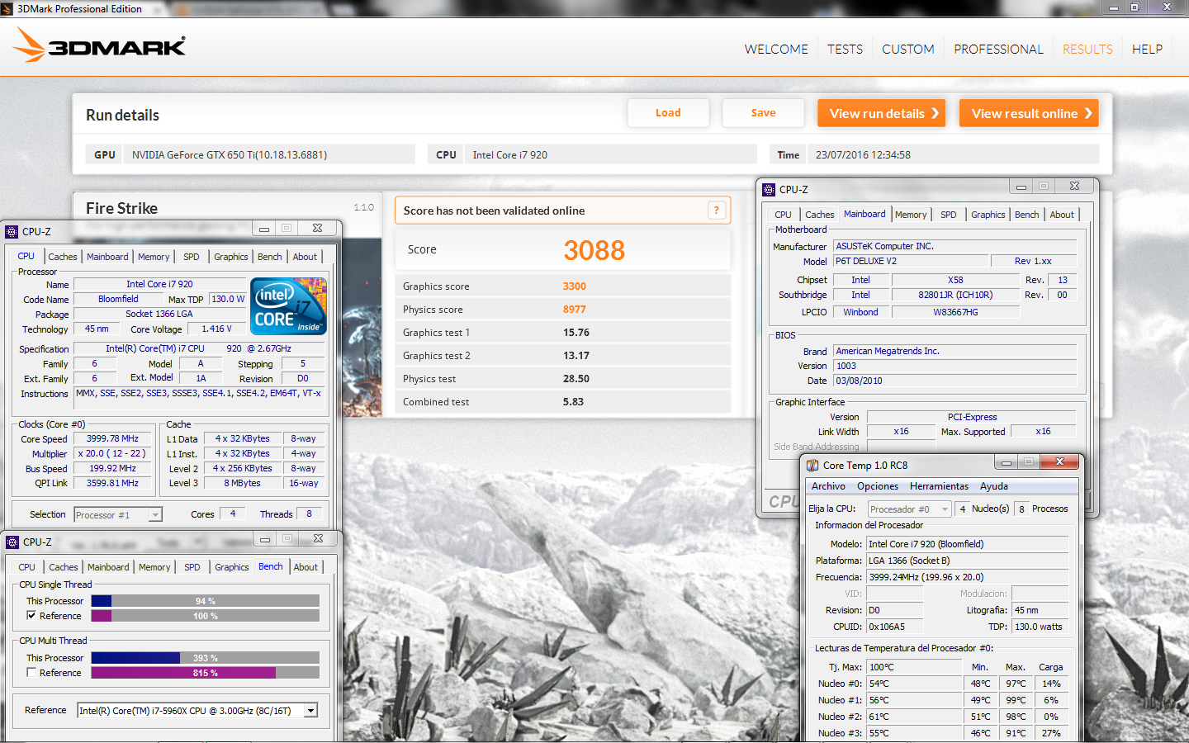Uncheck Reference under CPU Single Thread

31,616
